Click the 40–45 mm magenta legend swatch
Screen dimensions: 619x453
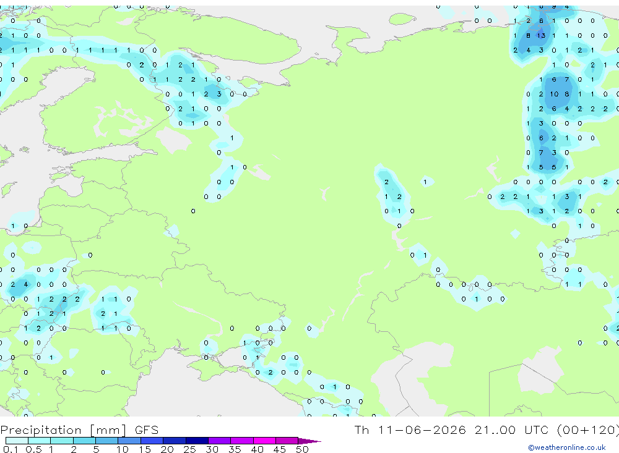(x=264, y=441)
